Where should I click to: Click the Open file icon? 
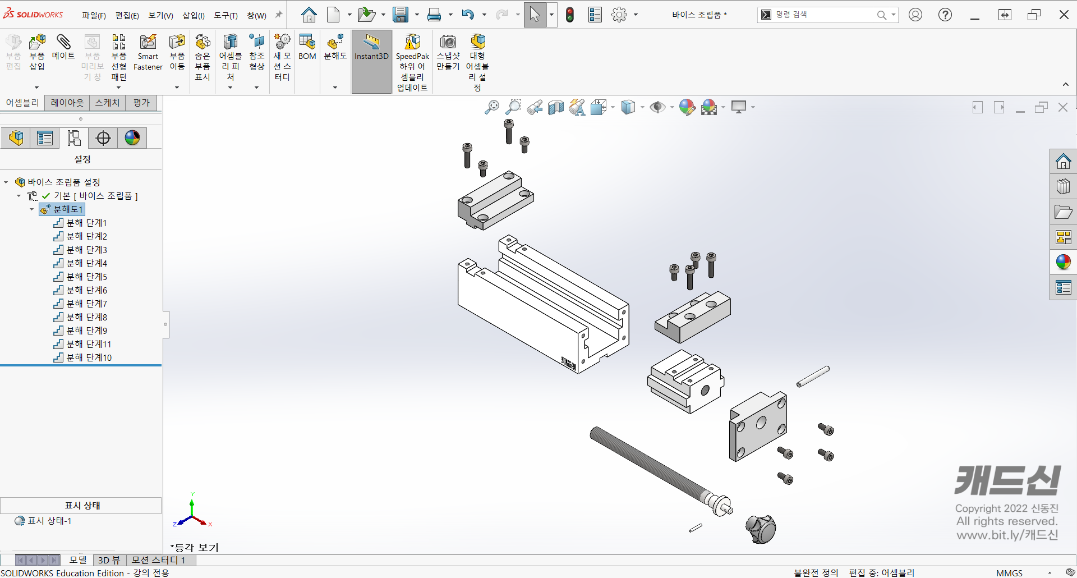pyautogui.click(x=366, y=15)
